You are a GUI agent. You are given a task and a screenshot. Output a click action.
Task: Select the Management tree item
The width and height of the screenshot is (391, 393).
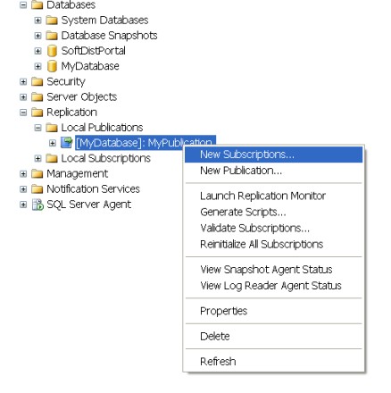(78, 173)
